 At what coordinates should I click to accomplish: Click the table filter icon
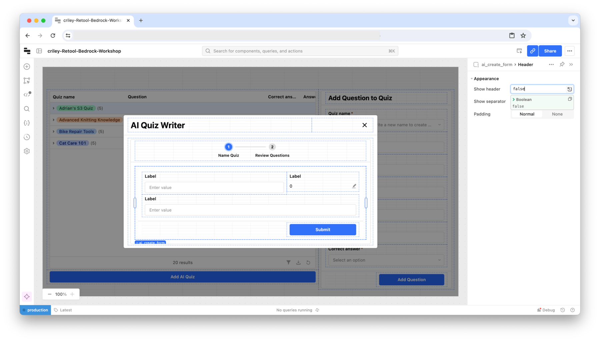(x=289, y=263)
